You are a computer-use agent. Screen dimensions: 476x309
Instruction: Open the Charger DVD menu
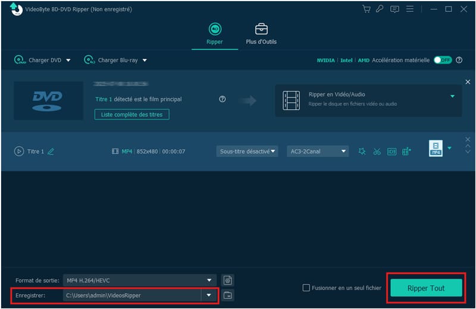tap(42, 60)
